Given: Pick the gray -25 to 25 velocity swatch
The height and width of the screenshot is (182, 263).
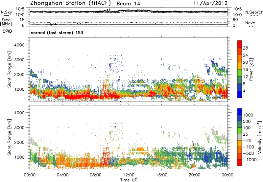Looking at the screenshot, I should tap(240, 137).
